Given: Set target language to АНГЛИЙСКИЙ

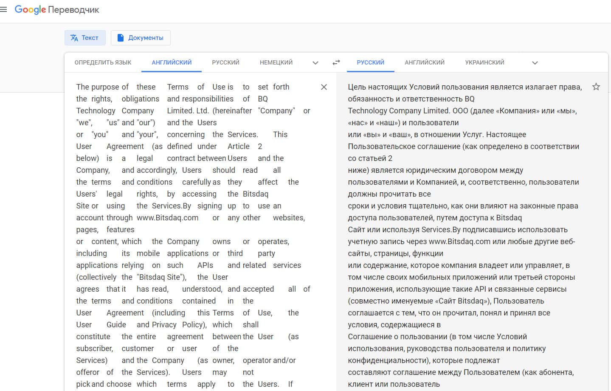Looking at the screenshot, I should 425,62.
